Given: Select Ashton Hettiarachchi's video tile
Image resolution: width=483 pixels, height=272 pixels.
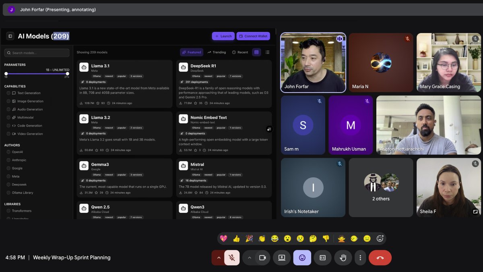Looking at the screenshot, I should 429,125.
